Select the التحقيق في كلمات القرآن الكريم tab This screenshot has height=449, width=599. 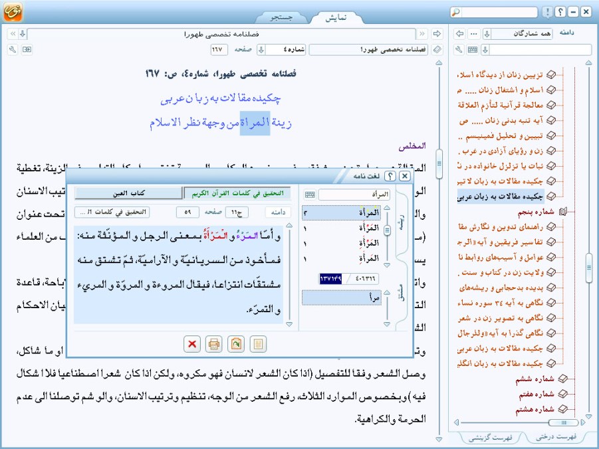[237, 193]
